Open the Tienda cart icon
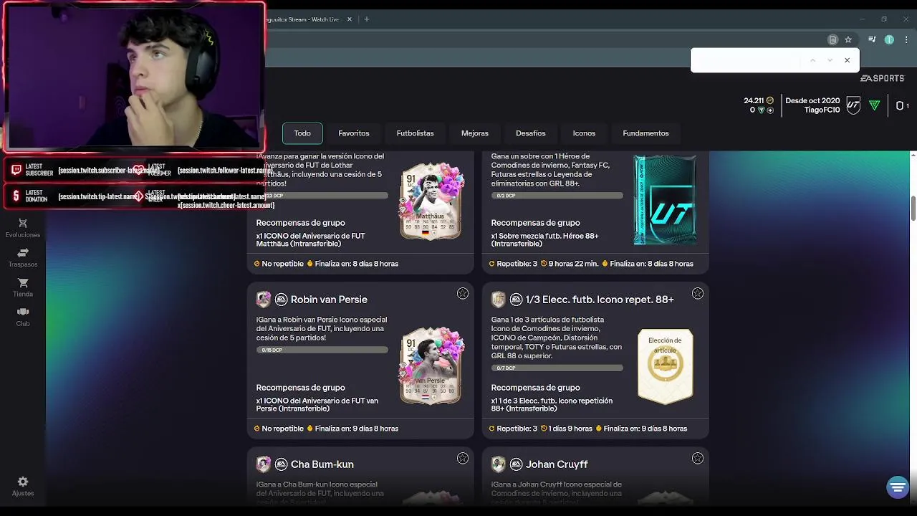This screenshot has height=516, width=917. (x=23, y=283)
